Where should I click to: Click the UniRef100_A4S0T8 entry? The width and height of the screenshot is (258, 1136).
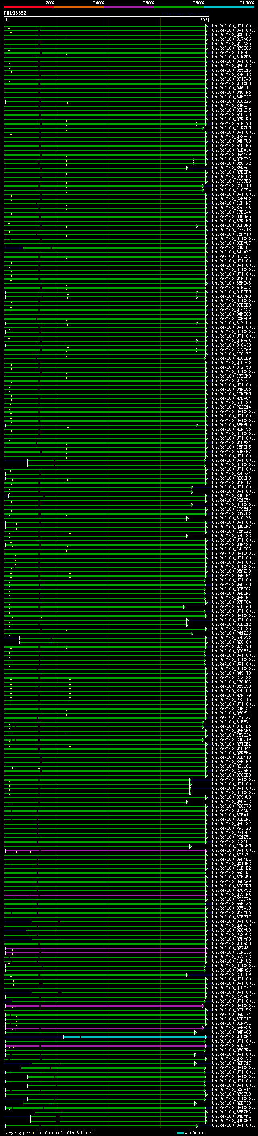pyautogui.click(x=231, y=673)
